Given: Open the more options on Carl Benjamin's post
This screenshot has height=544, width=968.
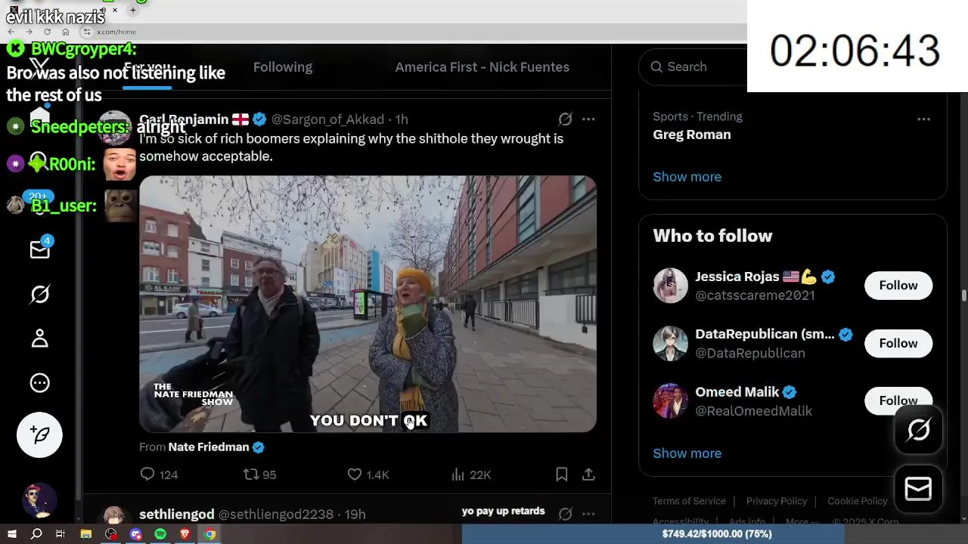Looking at the screenshot, I should click(588, 119).
